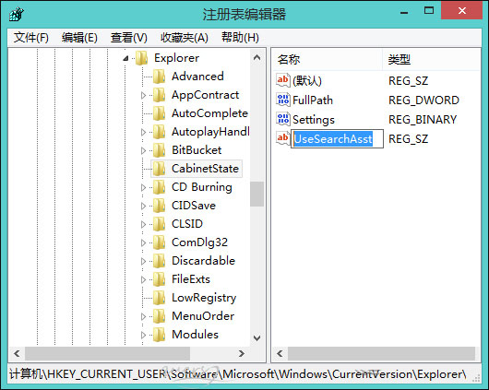Click the LowRegistry folder icon
The image size is (489, 390).
(159, 298)
